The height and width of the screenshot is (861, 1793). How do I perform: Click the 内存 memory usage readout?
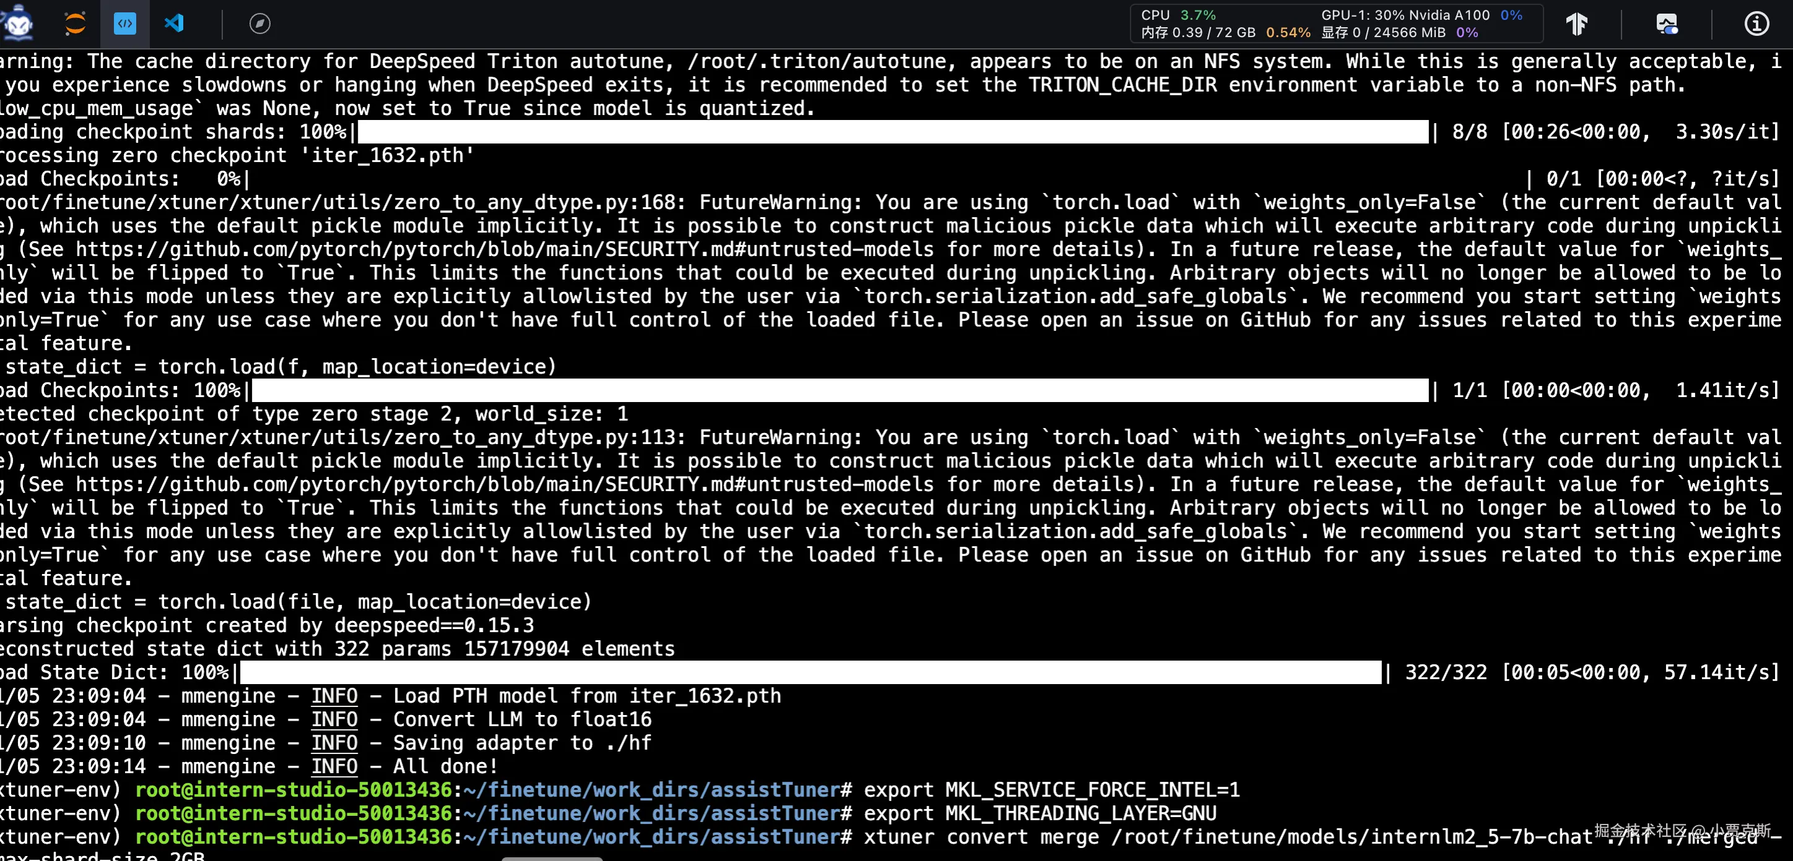pos(1225,33)
